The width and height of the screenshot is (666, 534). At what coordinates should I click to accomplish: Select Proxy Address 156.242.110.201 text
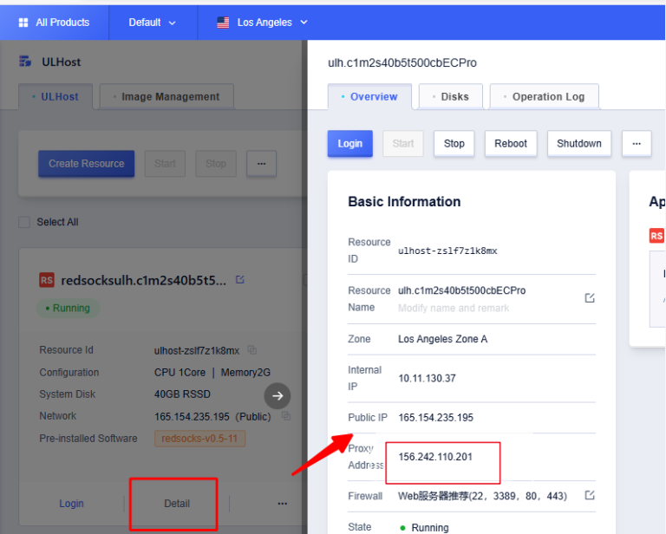tap(435, 457)
